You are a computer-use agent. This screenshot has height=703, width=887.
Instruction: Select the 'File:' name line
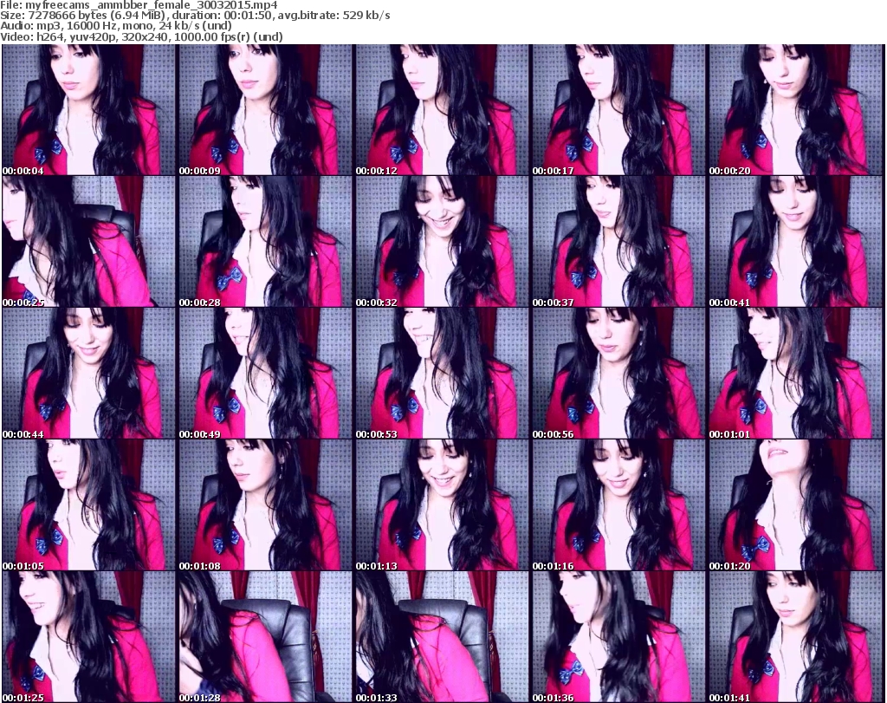(139, 5)
